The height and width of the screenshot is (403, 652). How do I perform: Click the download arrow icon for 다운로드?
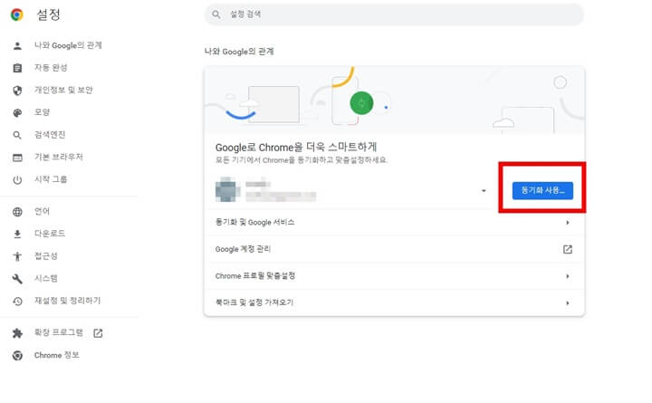click(x=17, y=235)
